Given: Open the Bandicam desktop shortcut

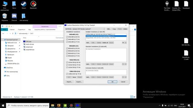Looking at the screenshot, I should tap(33, 5).
